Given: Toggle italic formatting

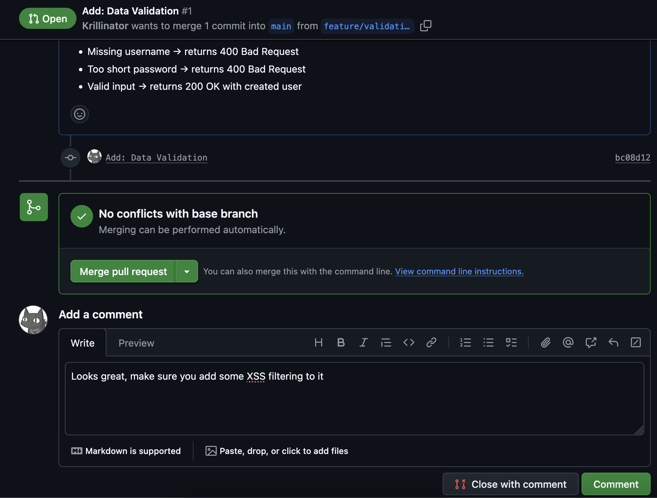Looking at the screenshot, I should 363,342.
